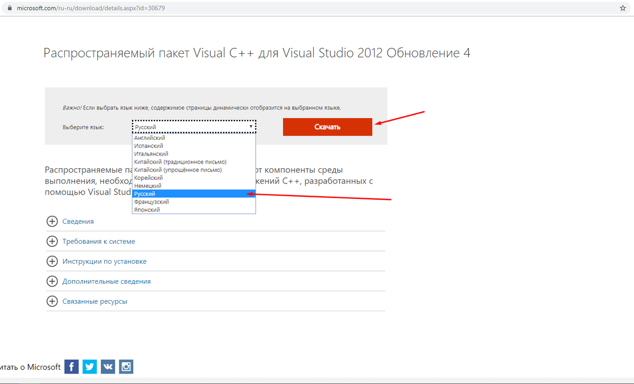Screen dimensions: 634x384
Task: Choose Немецкий from the language list
Action: coord(194,186)
